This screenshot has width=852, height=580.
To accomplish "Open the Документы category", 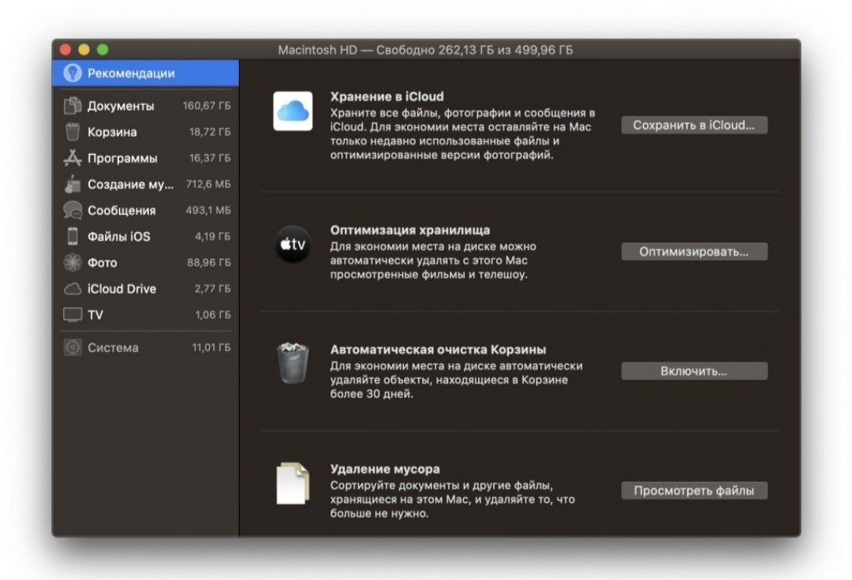I will (146, 106).
